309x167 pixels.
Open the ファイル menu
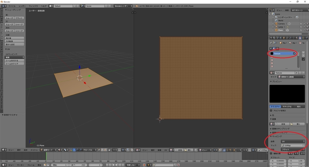coord(12,6)
